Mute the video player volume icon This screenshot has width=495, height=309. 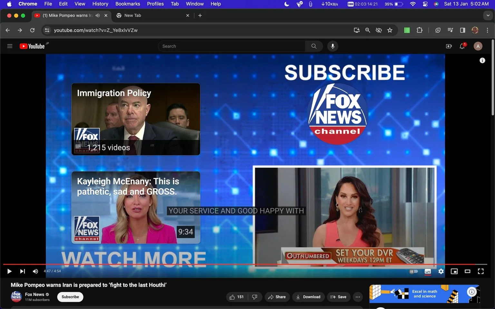35,271
